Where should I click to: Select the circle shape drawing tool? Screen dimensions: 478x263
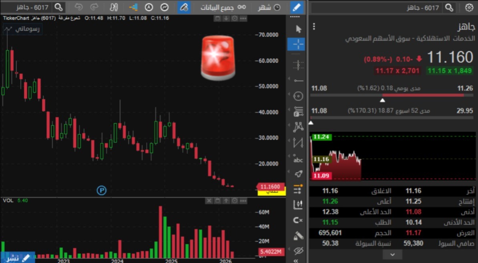(298, 96)
